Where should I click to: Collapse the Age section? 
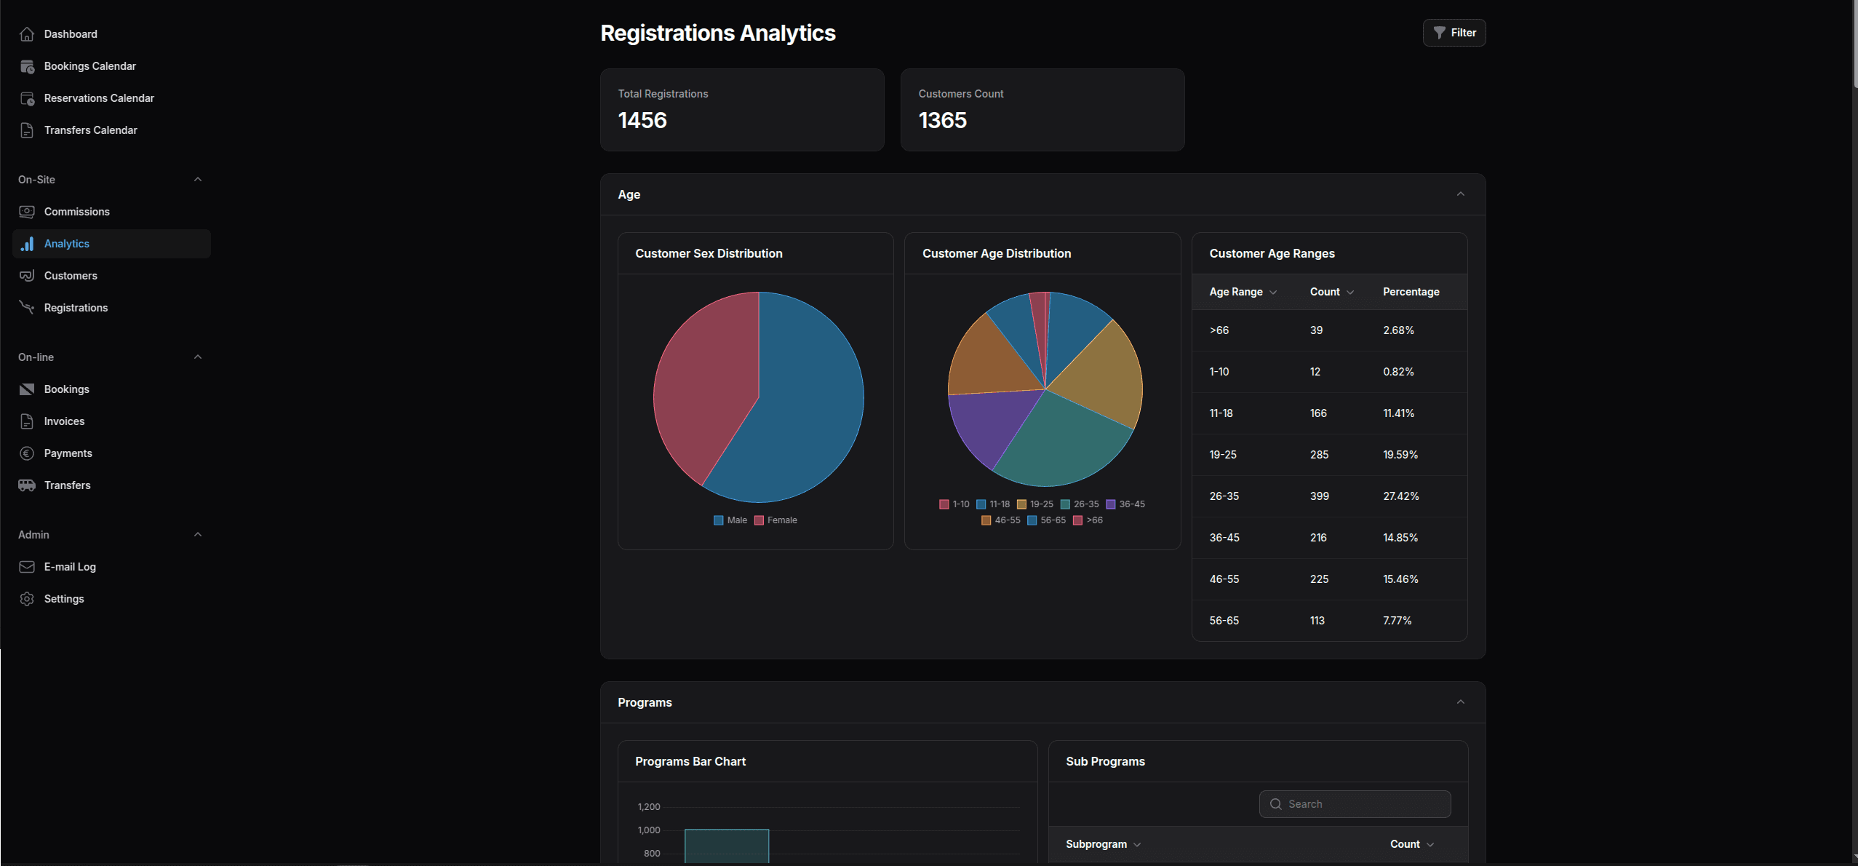point(1461,194)
